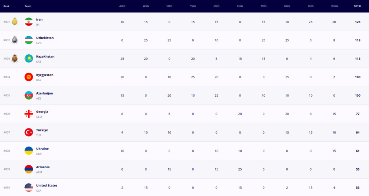Select the 45KG column header
The height and width of the screenshot is (196, 369).
click(x=122, y=6)
